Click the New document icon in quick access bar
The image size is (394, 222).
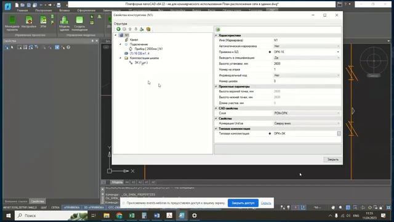click(17, 4)
